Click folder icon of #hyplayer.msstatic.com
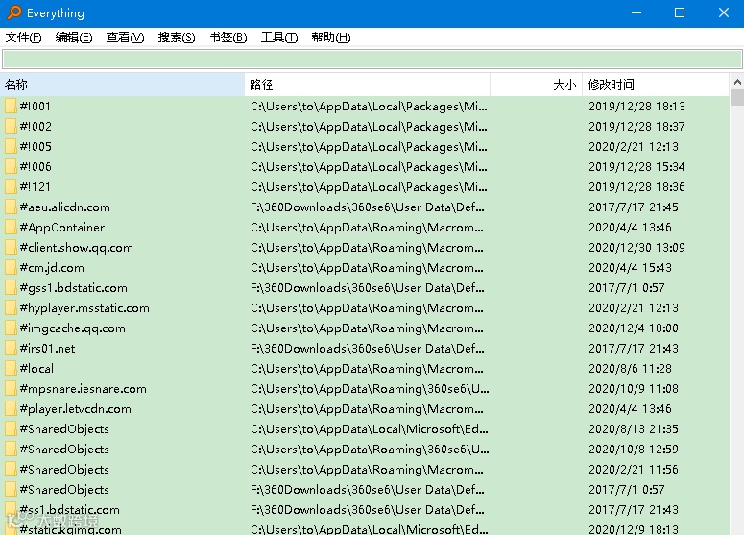The height and width of the screenshot is (535, 744). point(11,307)
